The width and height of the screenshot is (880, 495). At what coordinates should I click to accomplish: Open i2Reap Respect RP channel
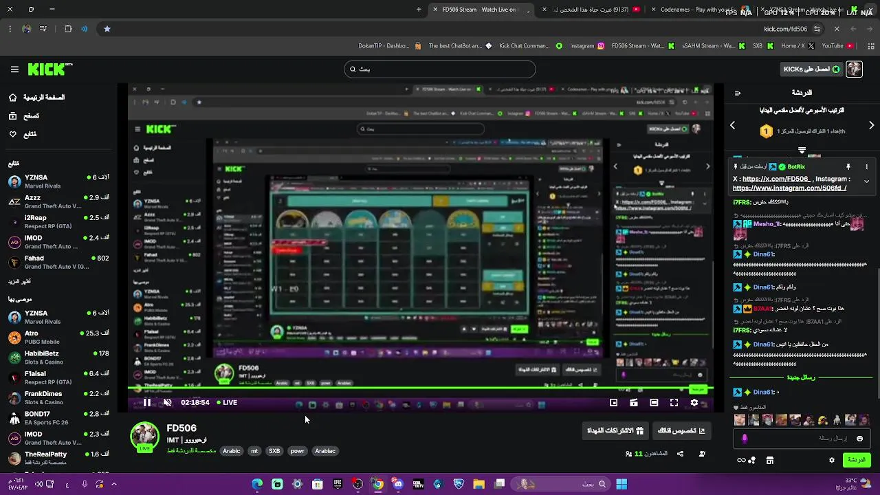(x=58, y=222)
